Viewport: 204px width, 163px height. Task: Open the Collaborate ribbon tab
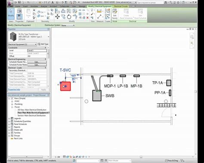65,6
